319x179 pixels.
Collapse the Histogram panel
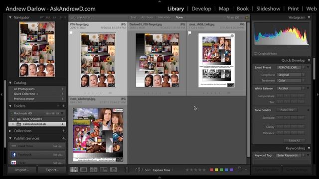tap(309, 17)
